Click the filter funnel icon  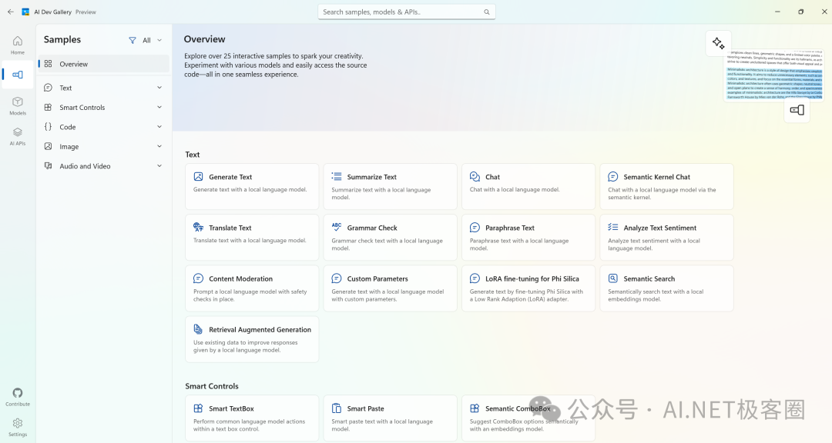coord(133,40)
